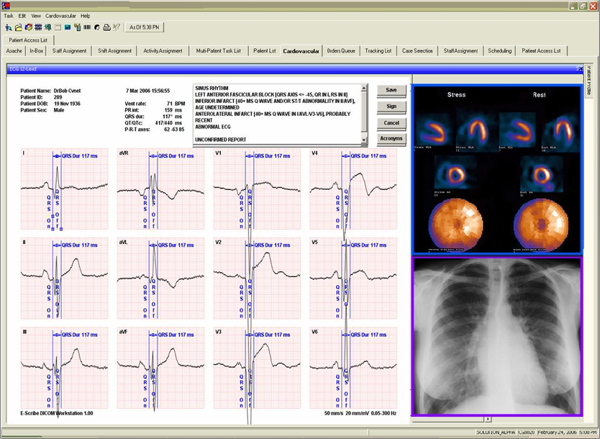This screenshot has width=600, height=439.
Task: Open the Task menu
Action: tap(9, 15)
